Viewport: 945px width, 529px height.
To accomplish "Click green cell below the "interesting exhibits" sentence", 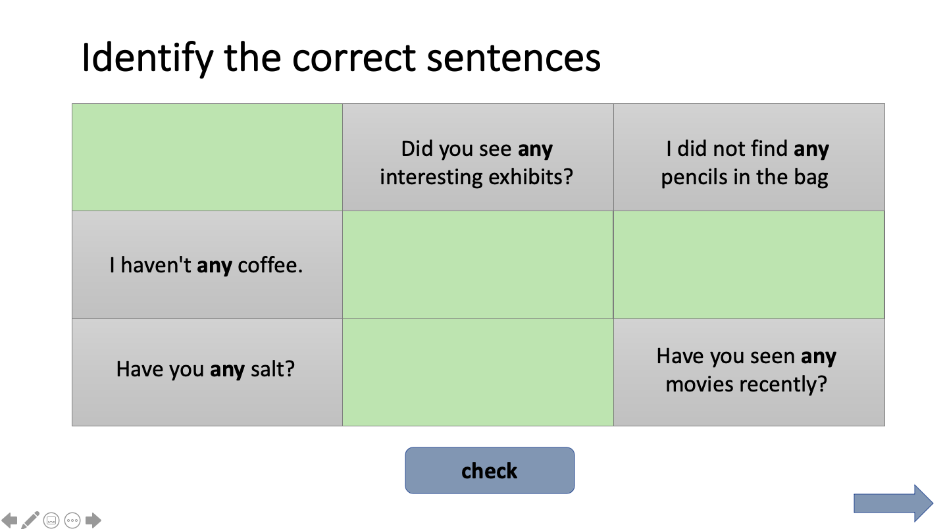I will click(x=478, y=265).
